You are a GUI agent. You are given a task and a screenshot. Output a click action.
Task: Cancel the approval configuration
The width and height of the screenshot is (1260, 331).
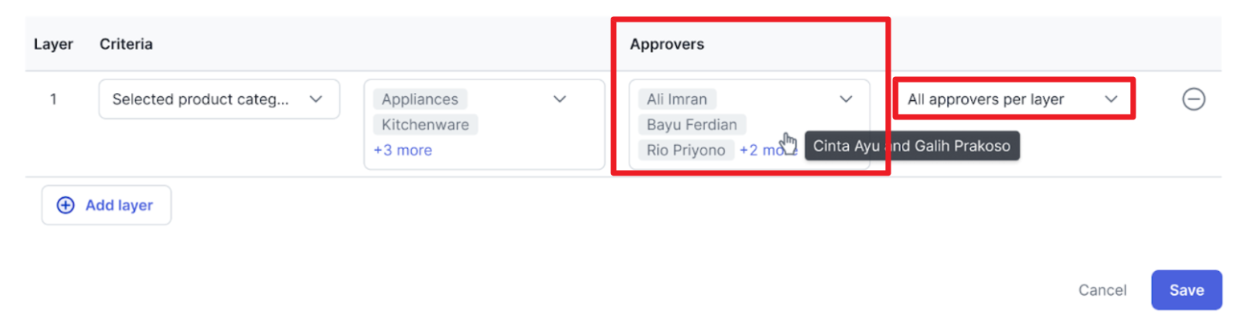click(x=1102, y=290)
